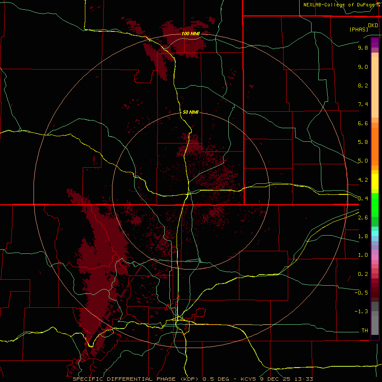Click the 0.2 scale value
Viewport: 382px width, 382px height.
363,274
